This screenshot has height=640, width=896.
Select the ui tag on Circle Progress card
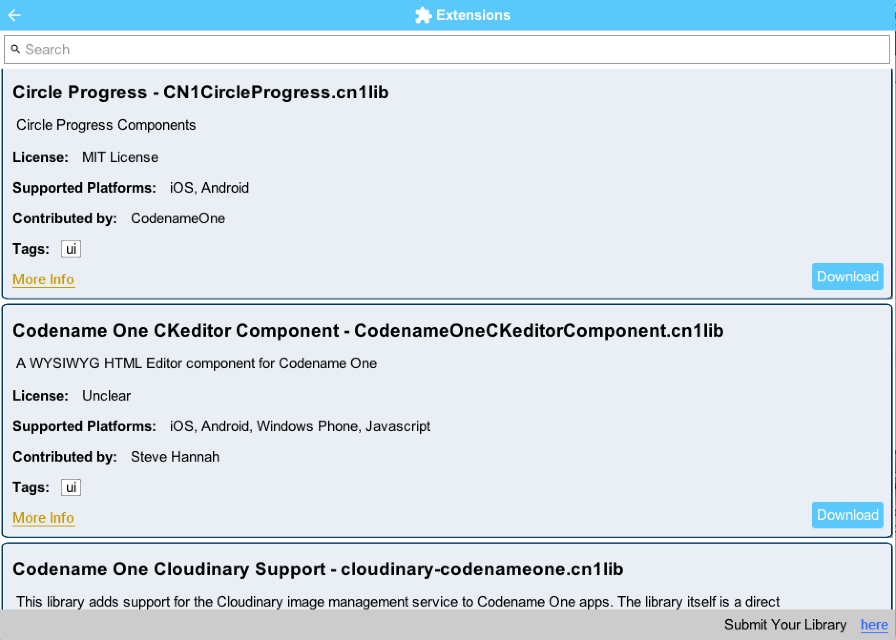(x=71, y=248)
